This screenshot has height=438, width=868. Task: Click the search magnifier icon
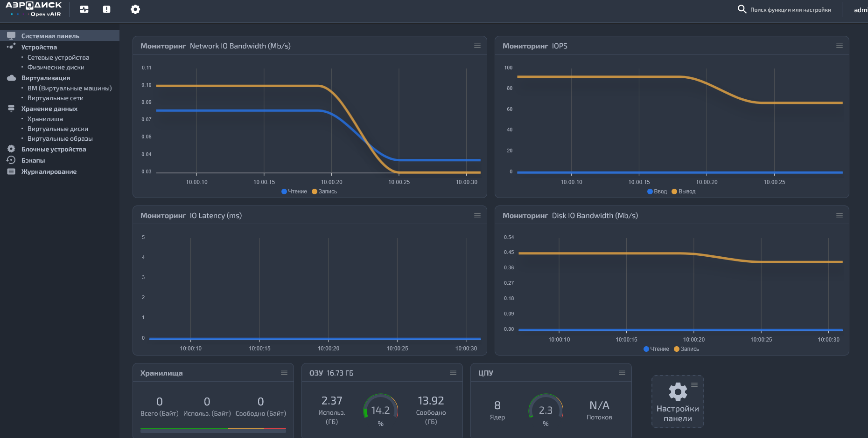pos(742,9)
